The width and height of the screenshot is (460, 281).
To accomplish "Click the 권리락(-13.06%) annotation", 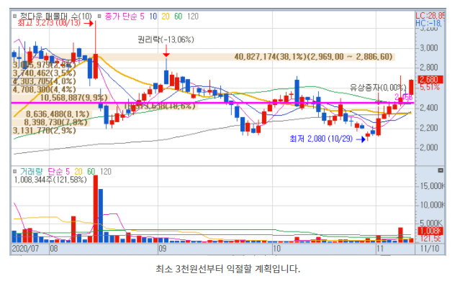I will [166, 40].
